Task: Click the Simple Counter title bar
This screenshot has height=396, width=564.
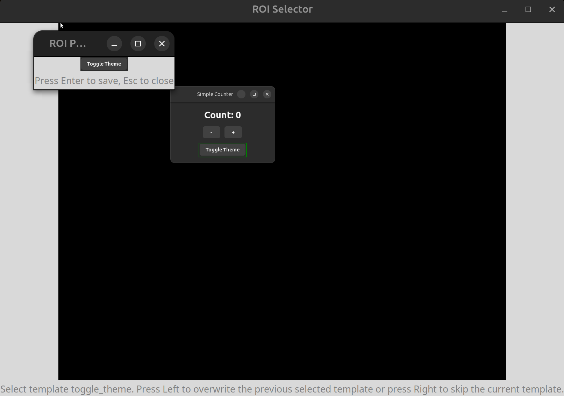Action: [x=215, y=94]
